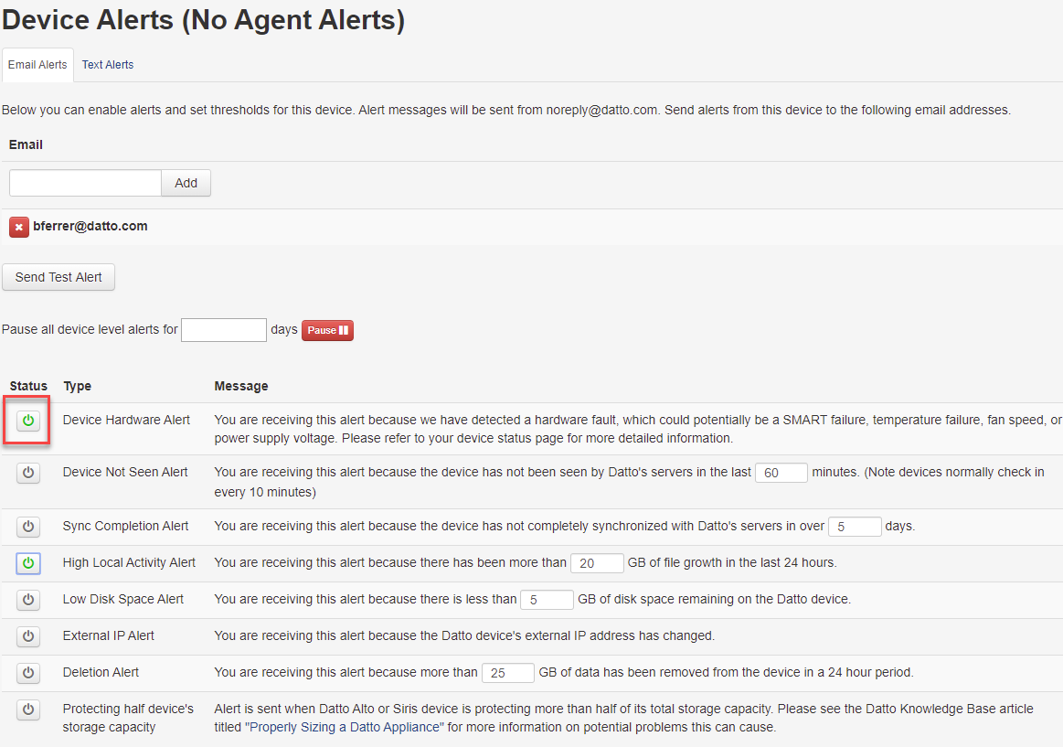Disable the High Local Activity Alert
This screenshot has height=747, width=1063.
coord(27,562)
